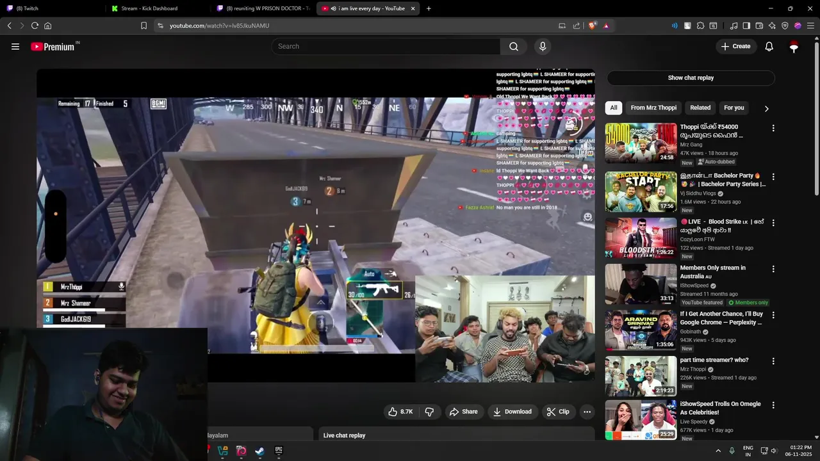Bookmark this page in address bar
Image resolution: width=820 pixels, height=461 pixels.
143,26
